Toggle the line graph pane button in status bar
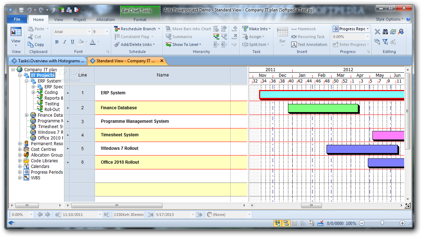Screen dimensions: 422x237 pos(303,223)
